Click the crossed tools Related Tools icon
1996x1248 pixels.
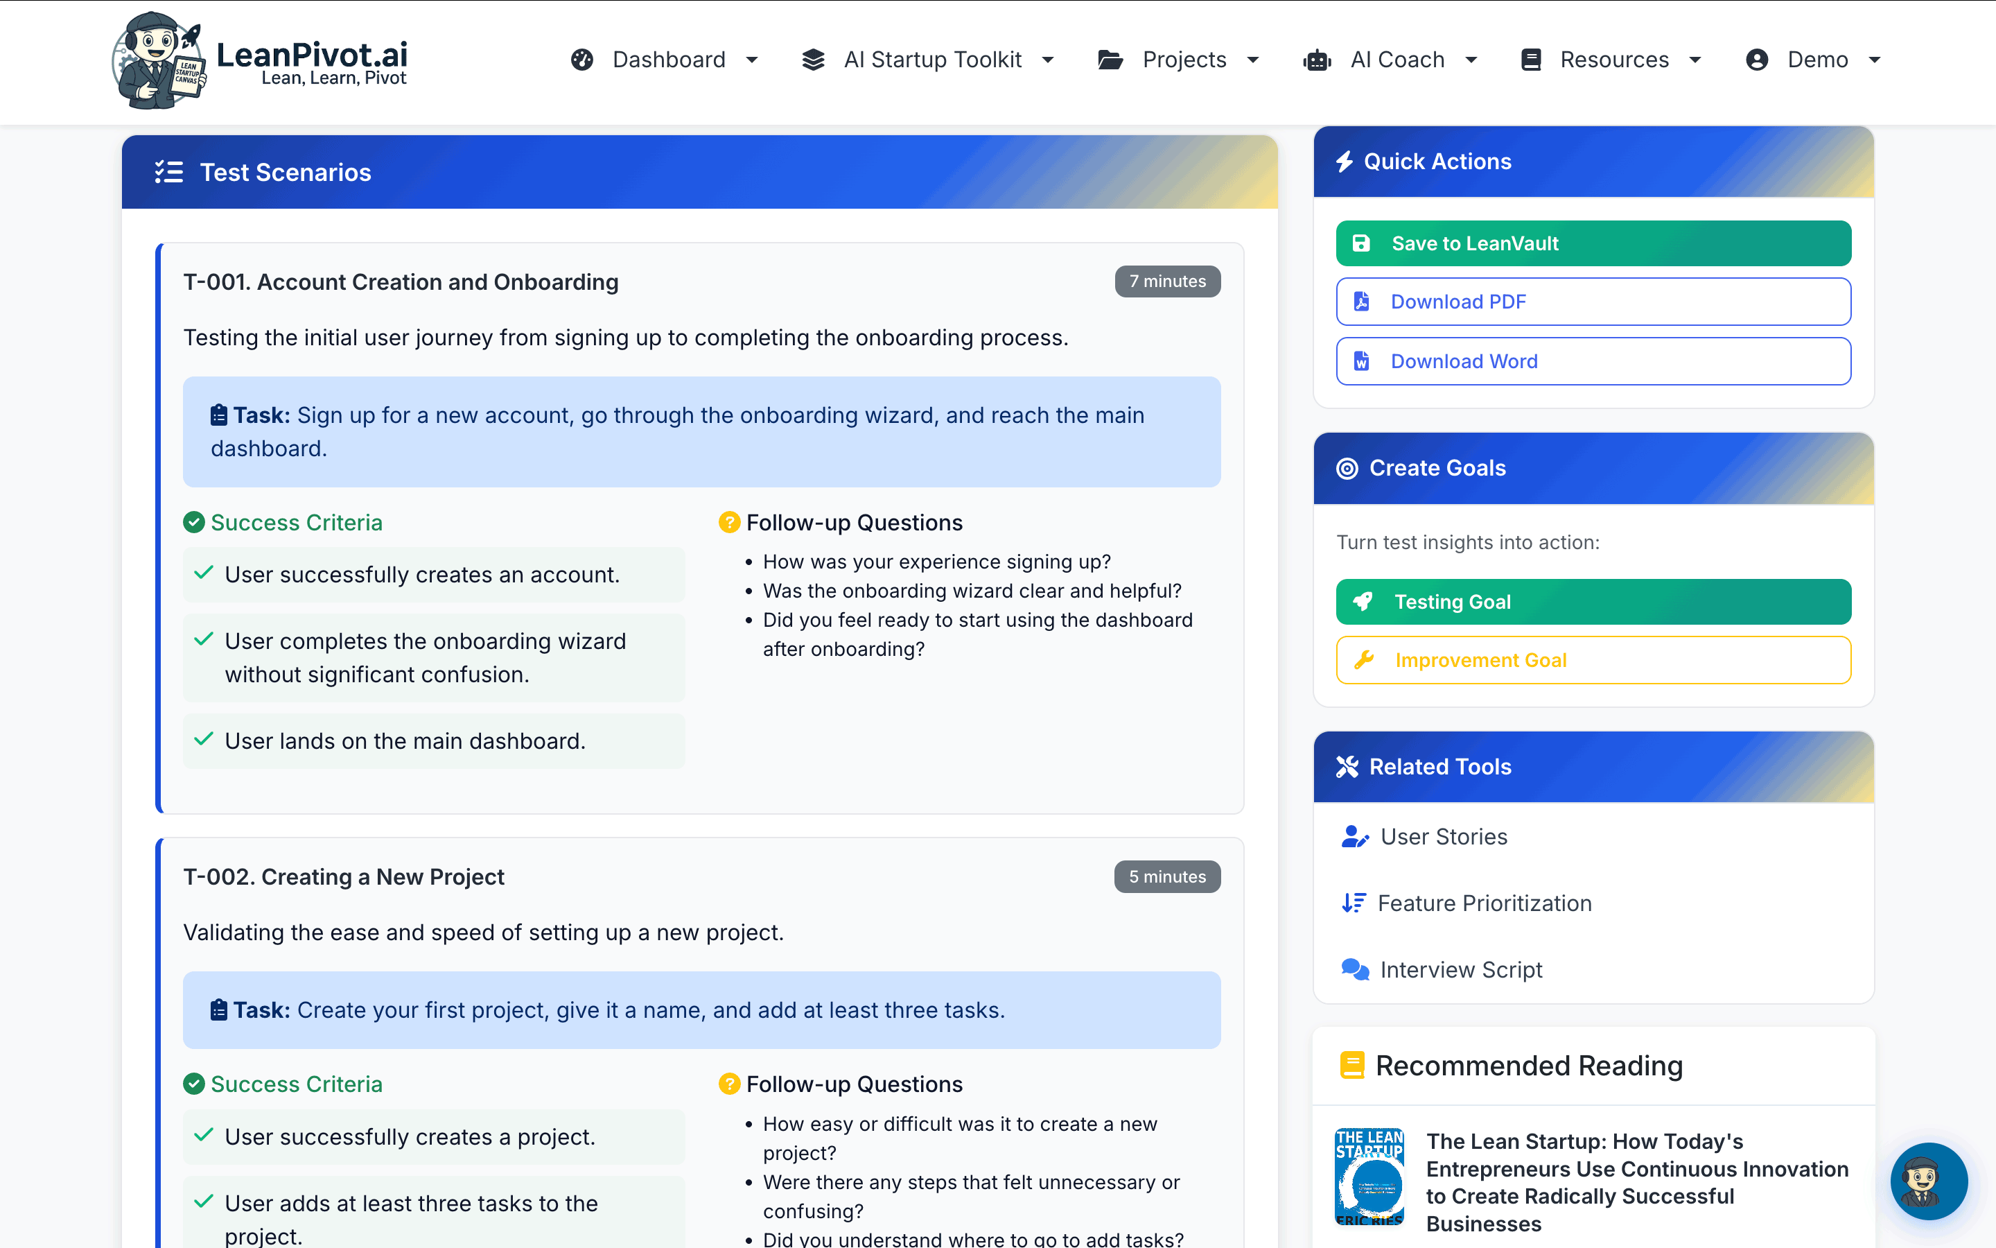[x=1346, y=767]
